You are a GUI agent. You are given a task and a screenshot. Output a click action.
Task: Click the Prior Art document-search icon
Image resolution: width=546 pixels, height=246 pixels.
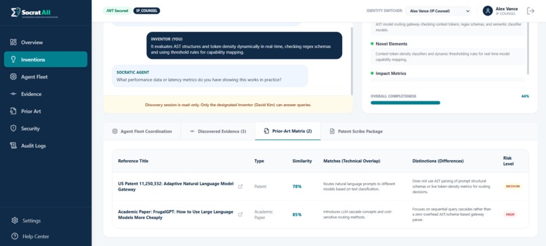pyautogui.click(x=14, y=112)
